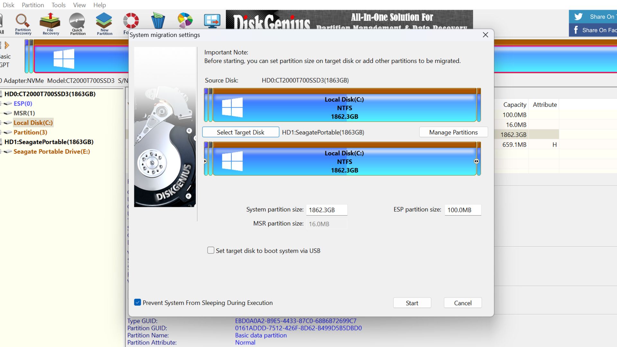Open the Partition menu
The height and width of the screenshot is (347, 617).
tap(33, 5)
